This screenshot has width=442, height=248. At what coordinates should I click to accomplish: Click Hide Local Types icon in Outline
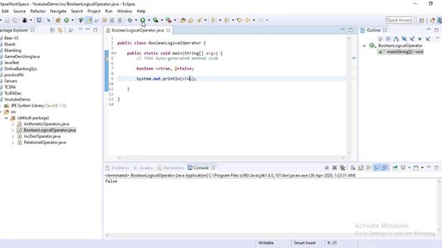[x=427, y=39]
